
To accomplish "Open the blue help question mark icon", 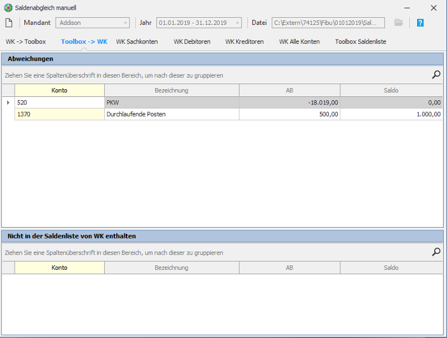I will pyautogui.click(x=420, y=23).
